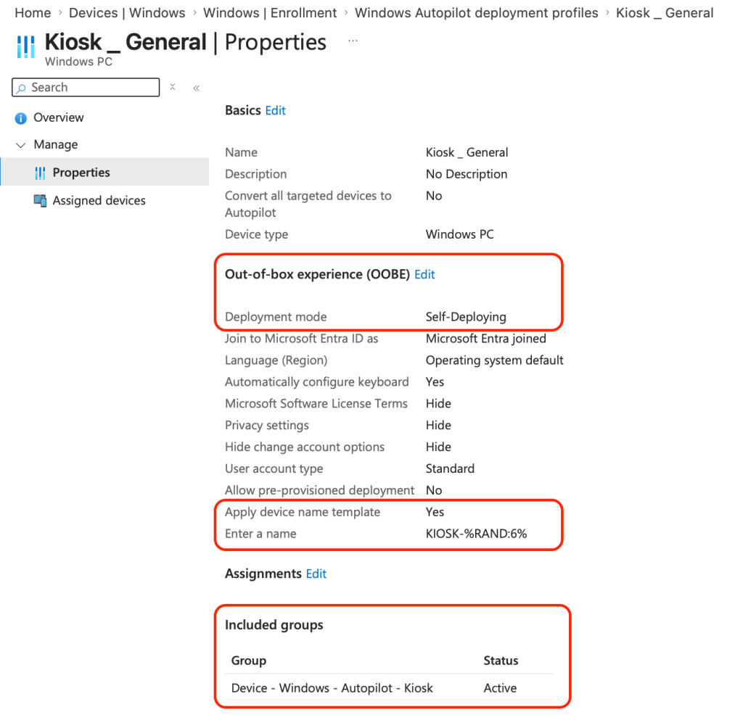Open Windows Autopilot deployment profiles breadcrumb
Viewport: 743px width, 715px height.
coord(476,13)
